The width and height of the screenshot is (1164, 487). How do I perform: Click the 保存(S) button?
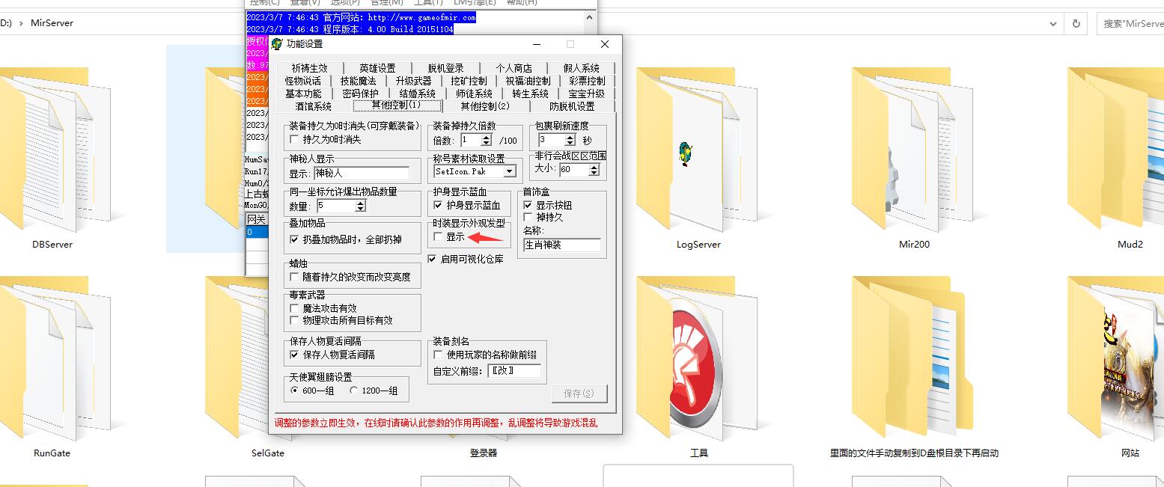coord(579,393)
